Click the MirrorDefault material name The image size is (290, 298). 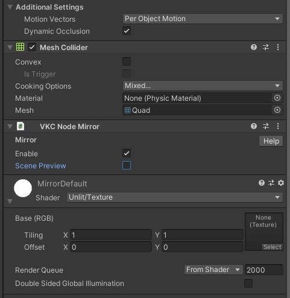[x=62, y=183]
